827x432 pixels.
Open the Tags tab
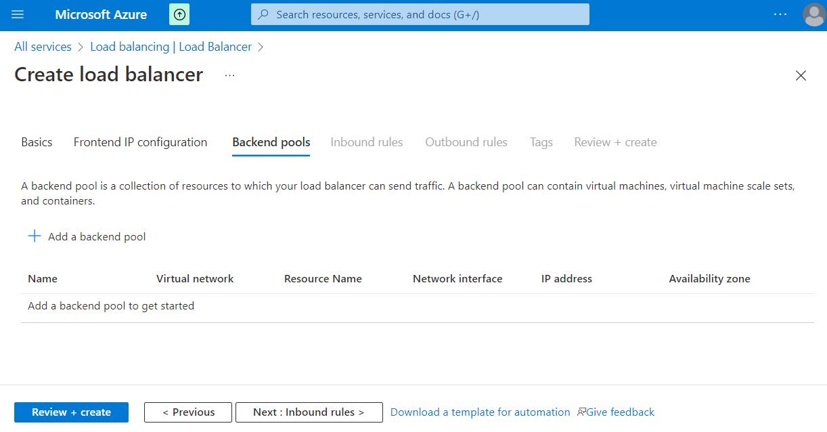click(541, 142)
